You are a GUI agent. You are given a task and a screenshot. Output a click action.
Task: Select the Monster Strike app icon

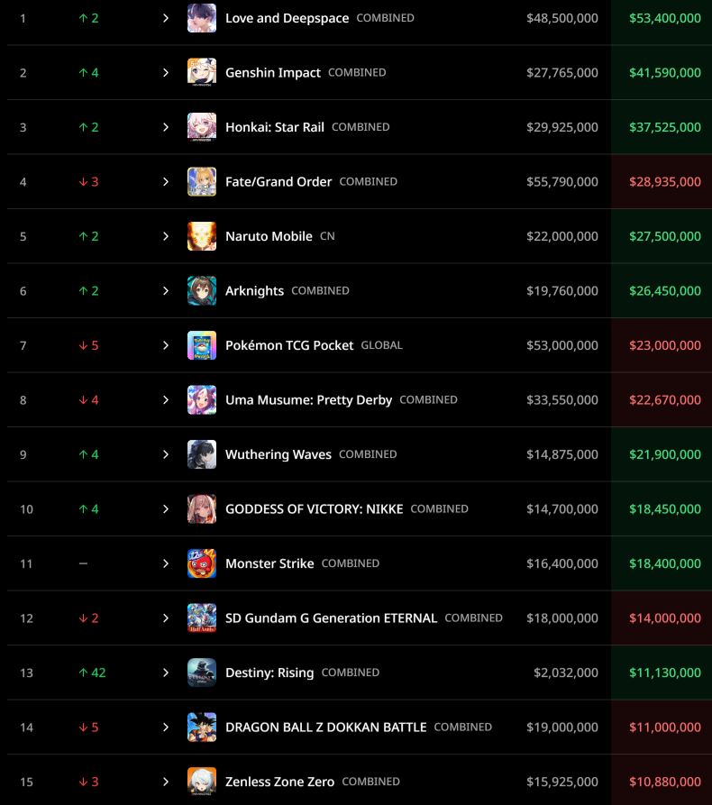coord(202,563)
